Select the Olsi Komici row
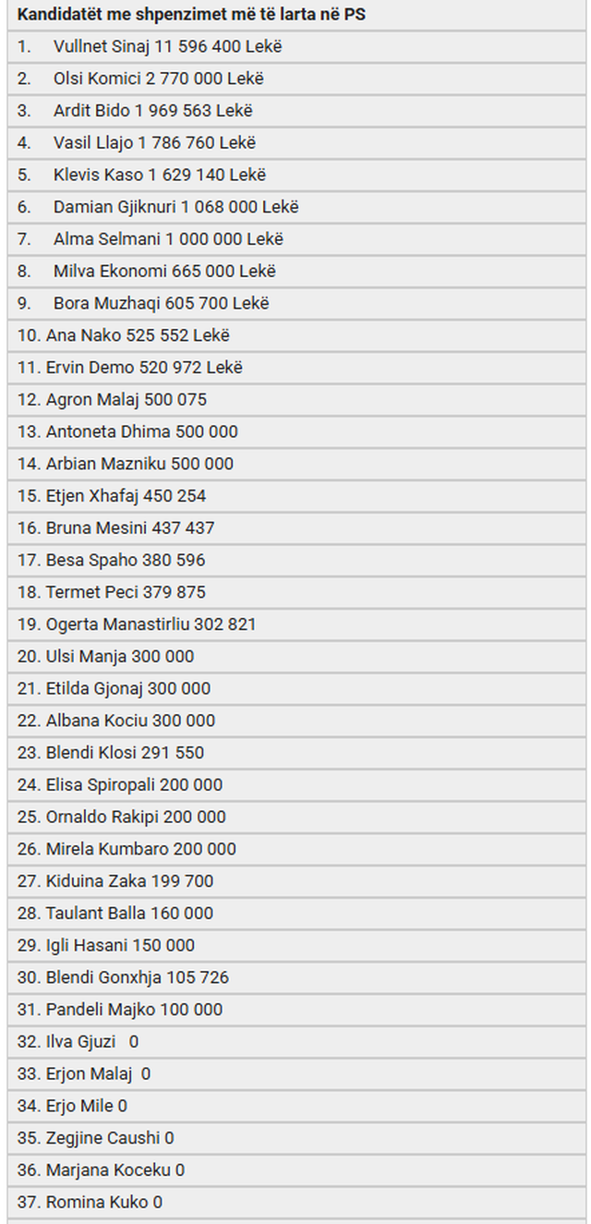This screenshot has height=1224, width=591. click(x=295, y=79)
